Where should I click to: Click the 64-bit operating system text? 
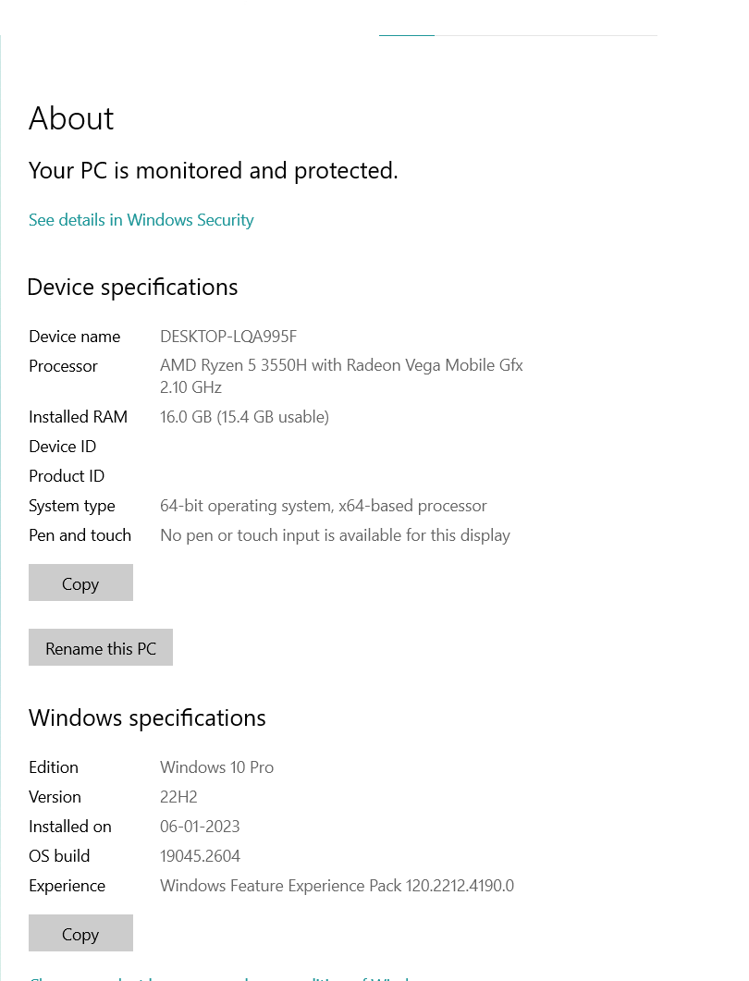323,506
